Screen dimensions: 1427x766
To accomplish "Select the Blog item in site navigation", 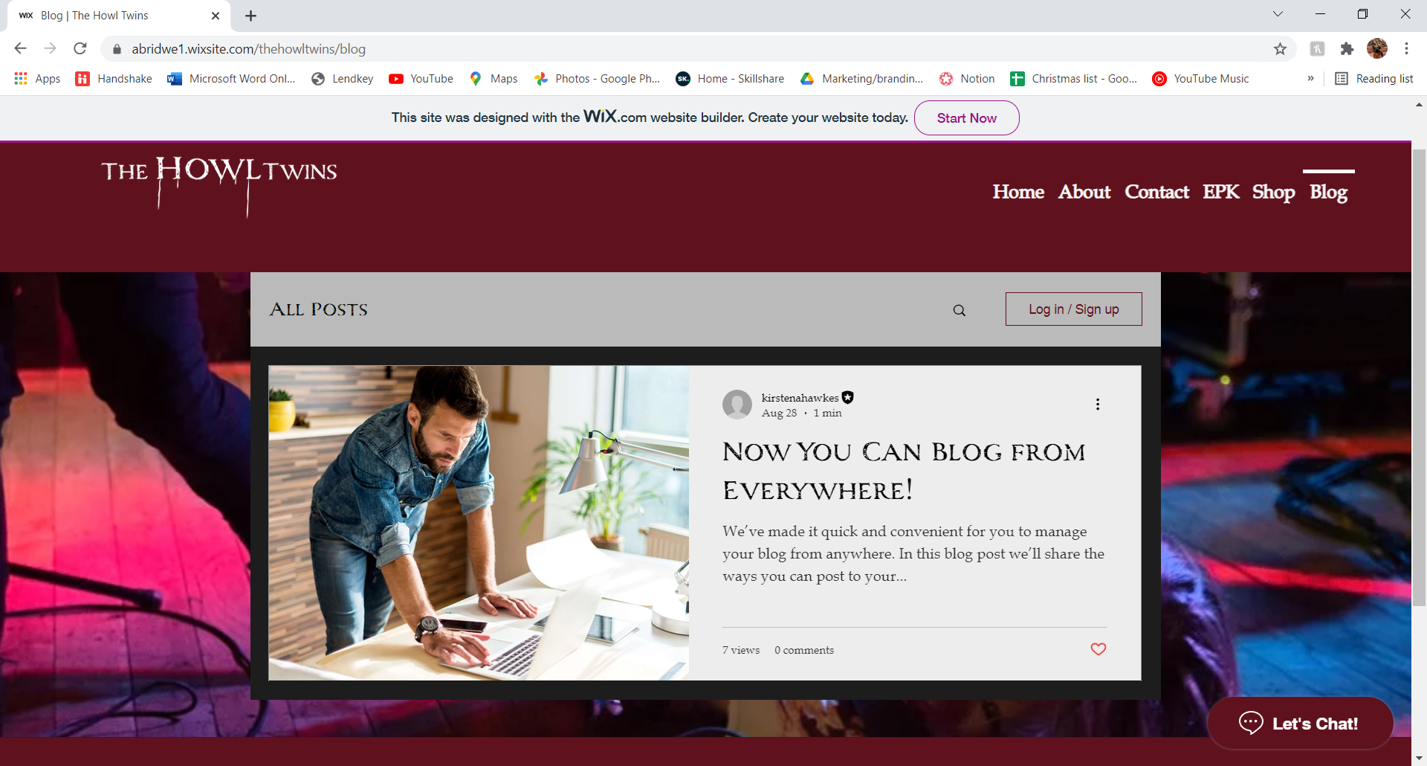I will tap(1329, 192).
